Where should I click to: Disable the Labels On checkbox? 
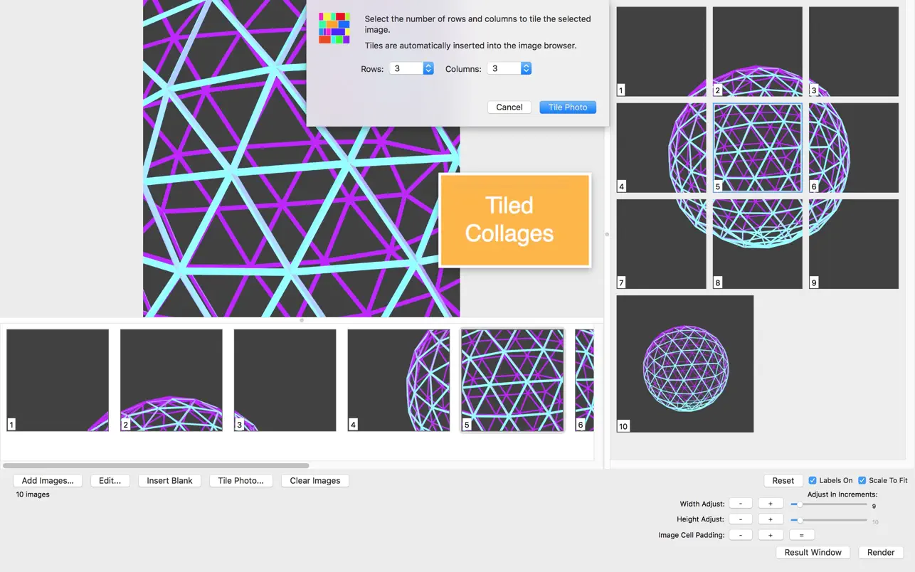click(813, 481)
